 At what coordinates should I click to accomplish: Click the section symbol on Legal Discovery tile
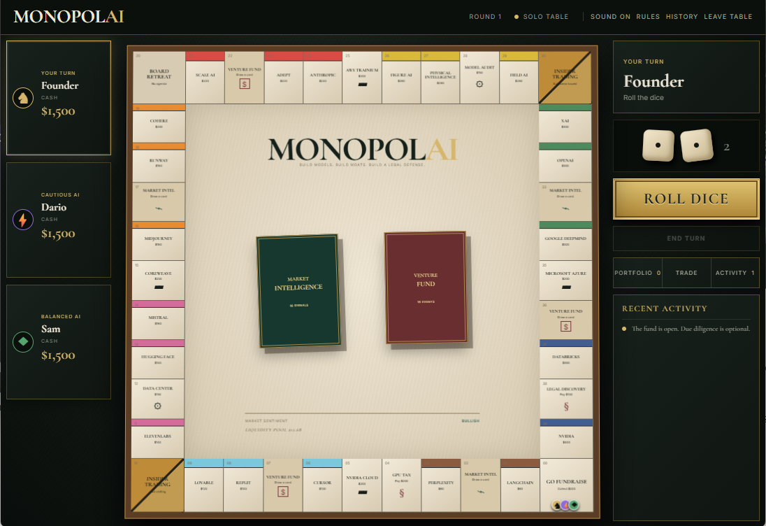pos(566,406)
